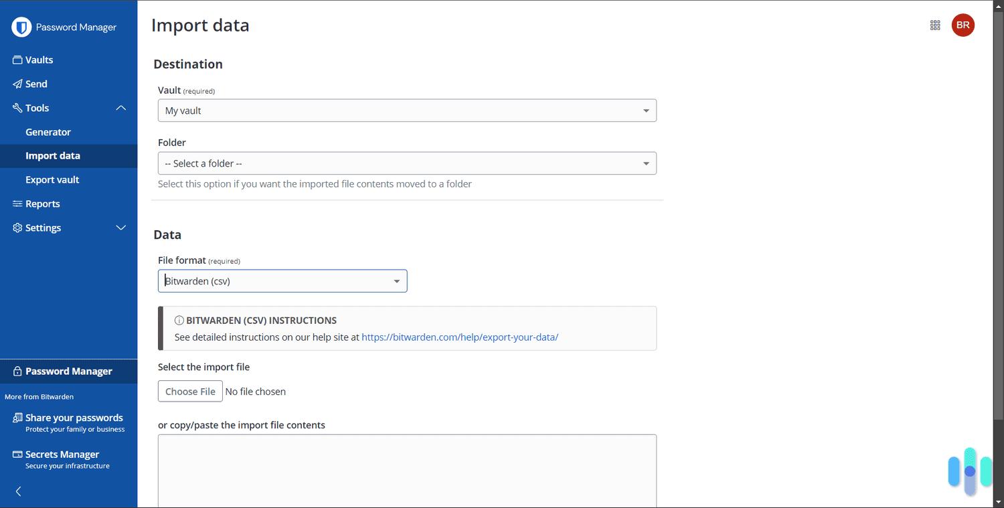Open the product switcher grid icon
The width and height of the screenshot is (1004, 508).
coord(935,25)
